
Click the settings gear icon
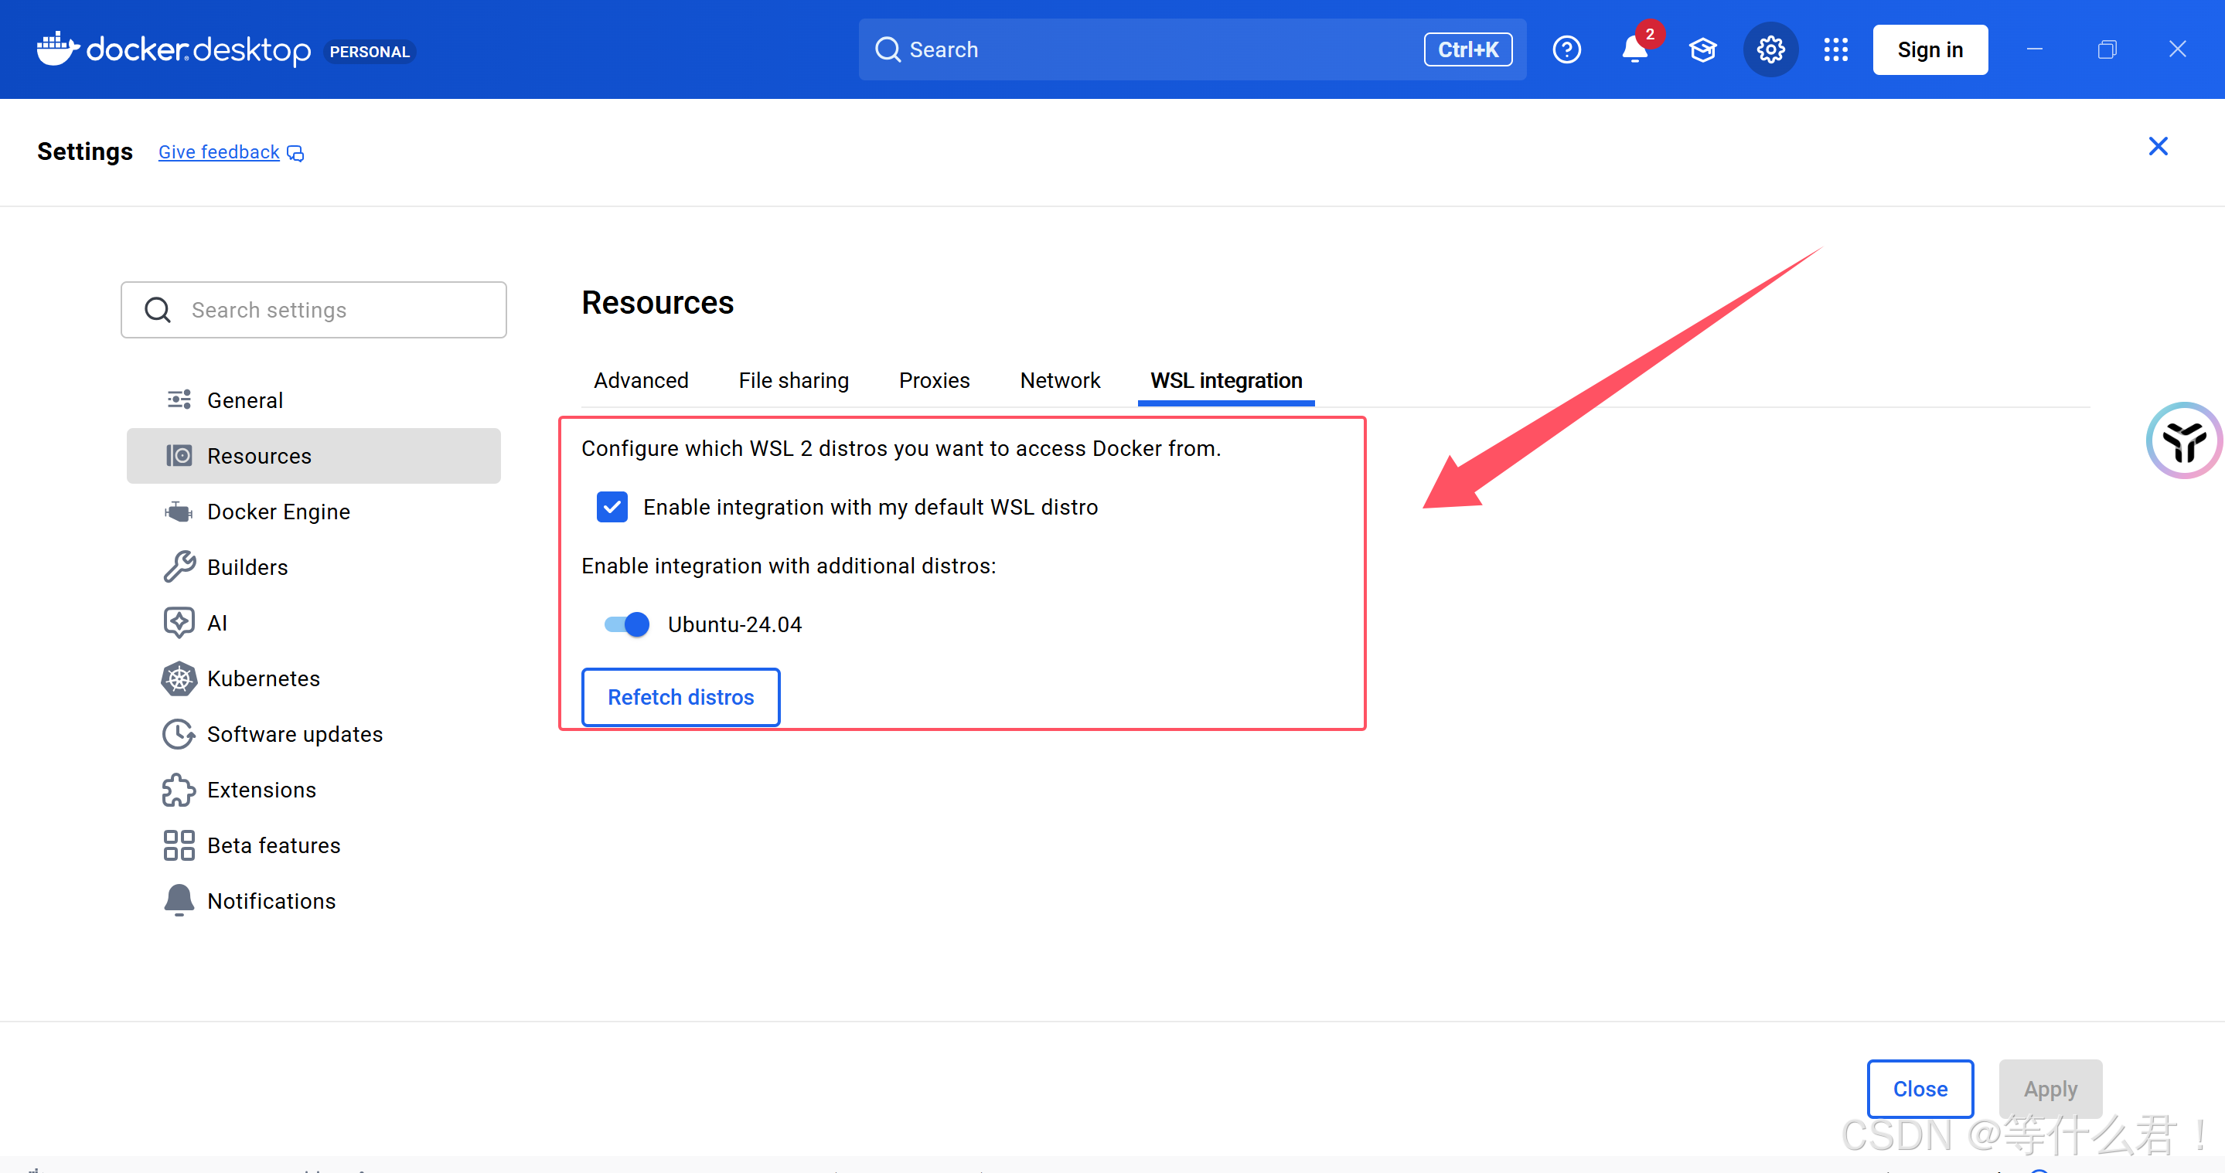click(x=1770, y=50)
